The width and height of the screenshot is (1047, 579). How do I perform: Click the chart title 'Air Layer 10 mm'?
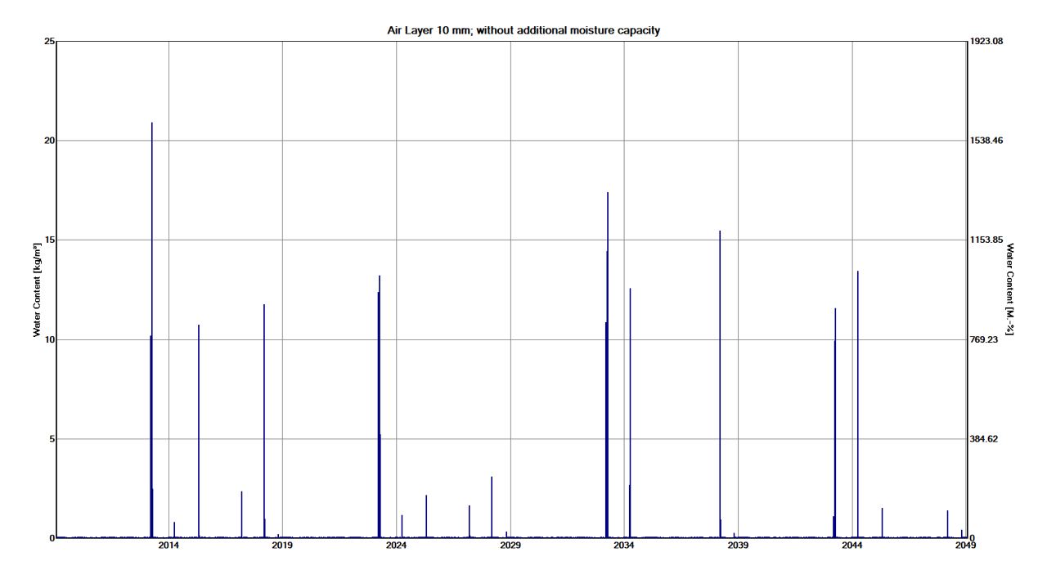point(523,30)
